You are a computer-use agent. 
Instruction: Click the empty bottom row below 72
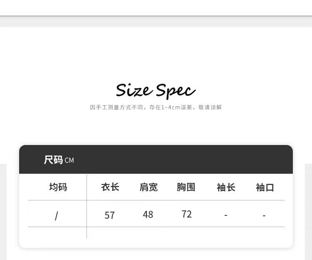[x=187, y=233]
